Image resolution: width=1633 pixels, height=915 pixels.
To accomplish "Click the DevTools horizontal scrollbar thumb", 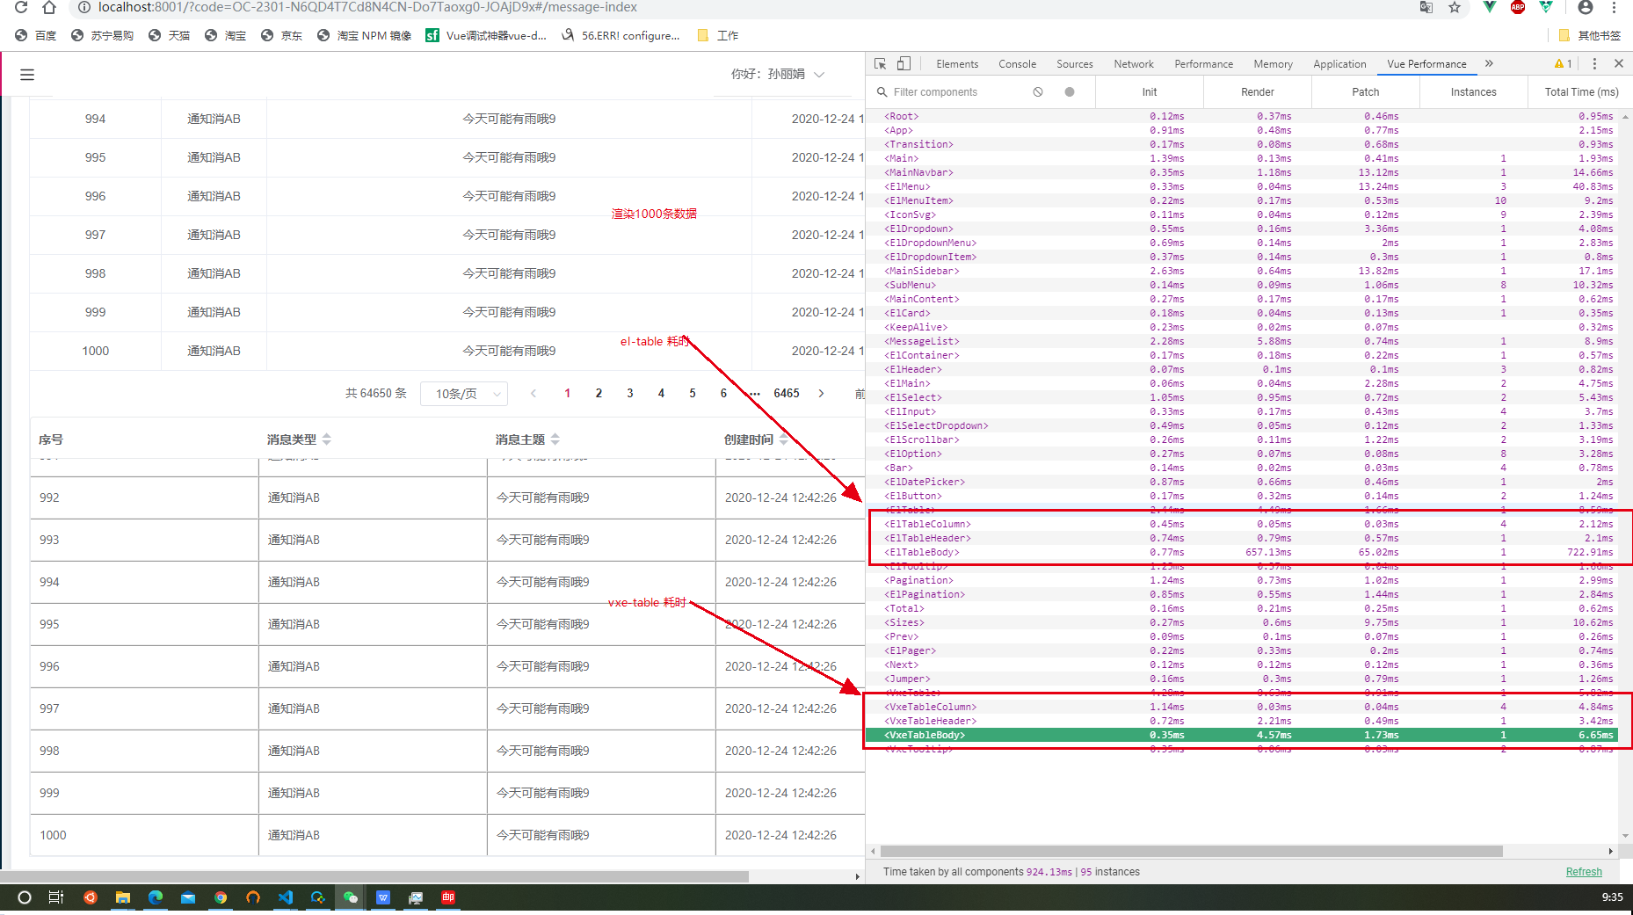I will (x=1192, y=851).
